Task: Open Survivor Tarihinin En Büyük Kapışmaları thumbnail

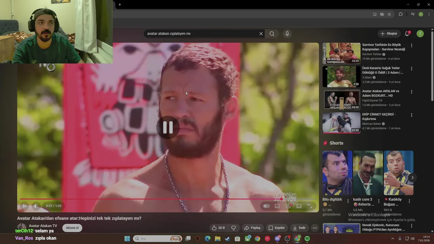Action: pyautogui.click(x=341, y=53)
